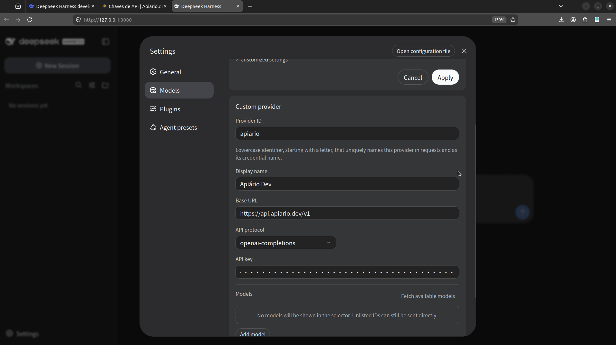Close the Chaves de API tab
Screen dimensions: 616x345
point(165,6)
